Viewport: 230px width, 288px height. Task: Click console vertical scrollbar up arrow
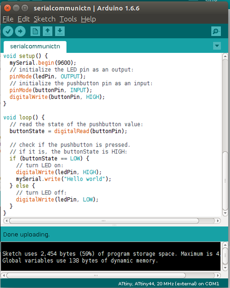click(x=225, y=245)
